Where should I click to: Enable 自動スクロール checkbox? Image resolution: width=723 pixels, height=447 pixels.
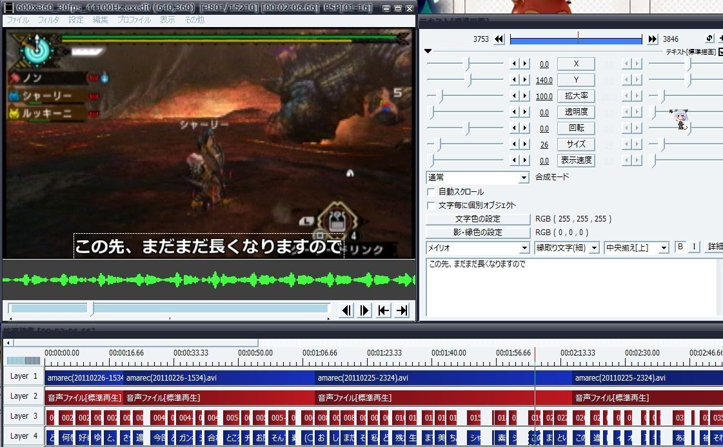(x=431, y=192)
